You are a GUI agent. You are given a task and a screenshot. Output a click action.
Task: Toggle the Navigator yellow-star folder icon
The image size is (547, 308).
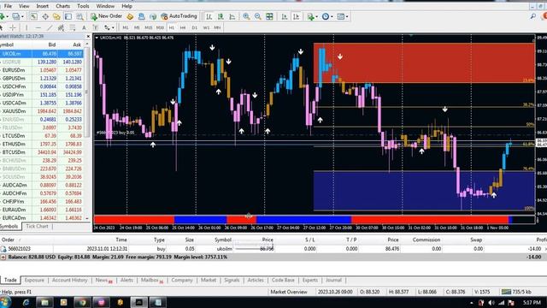click(56, 16)
